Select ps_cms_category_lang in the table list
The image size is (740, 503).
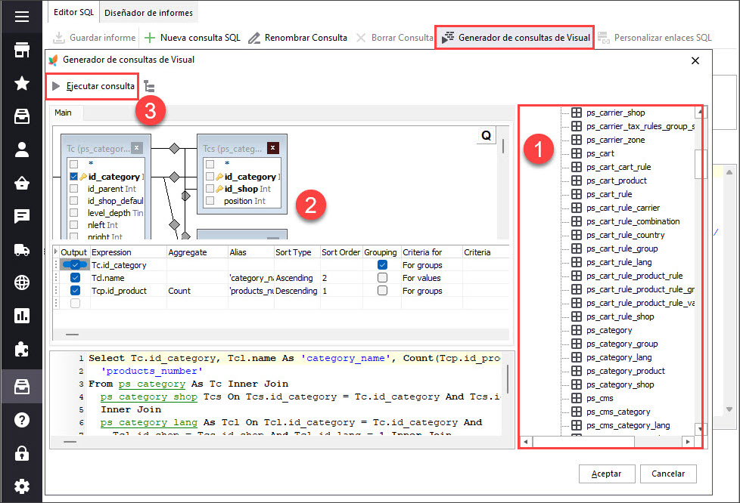[628, 425]
